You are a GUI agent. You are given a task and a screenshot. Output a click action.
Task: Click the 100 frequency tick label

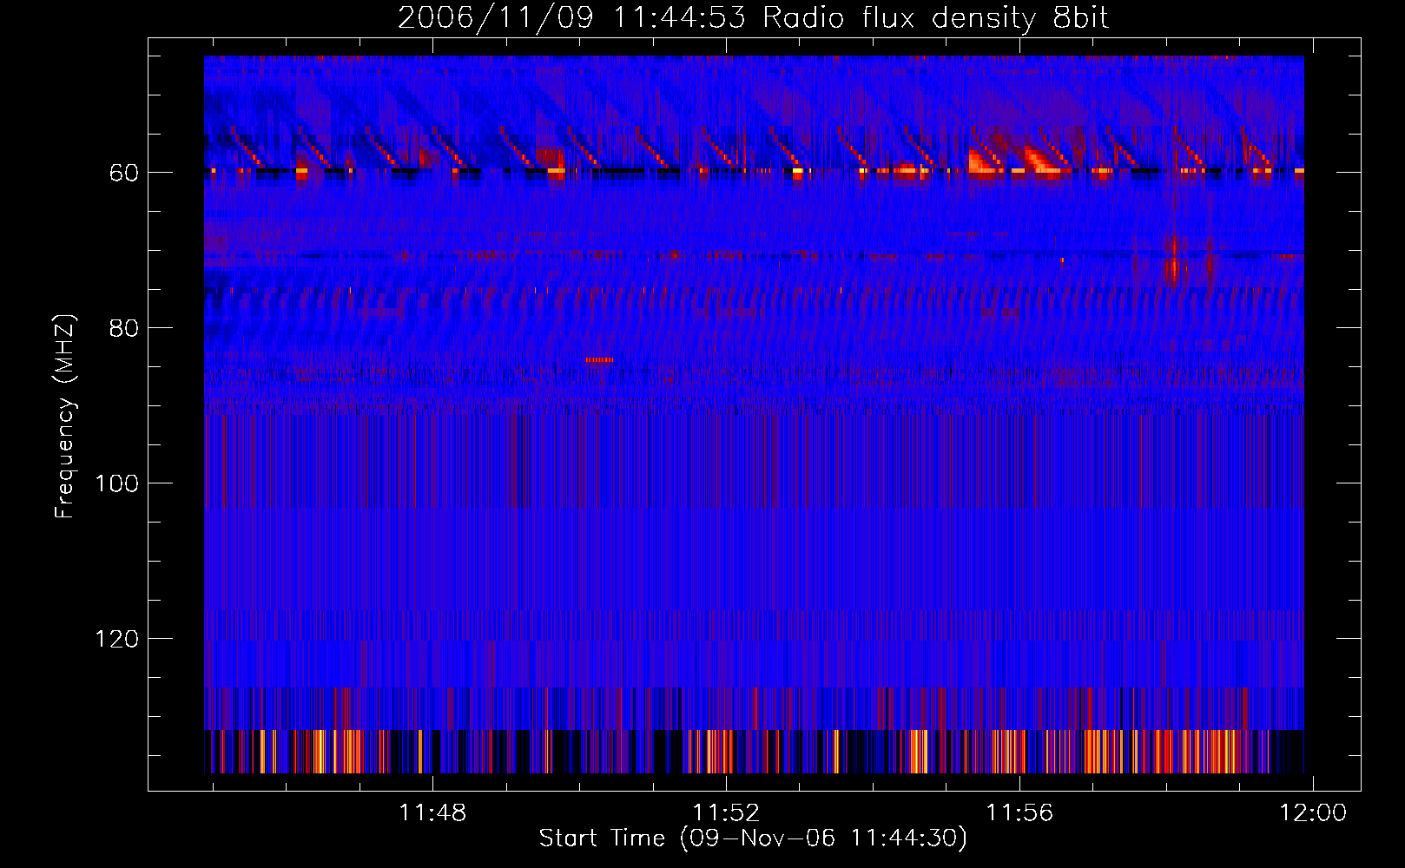[117, 483]
